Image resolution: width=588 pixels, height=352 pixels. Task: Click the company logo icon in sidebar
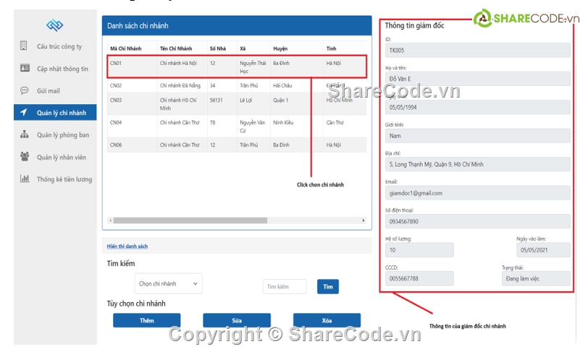tap(55, 25)
